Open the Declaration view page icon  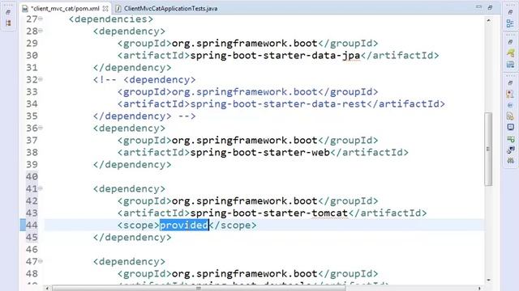point(510,116)
